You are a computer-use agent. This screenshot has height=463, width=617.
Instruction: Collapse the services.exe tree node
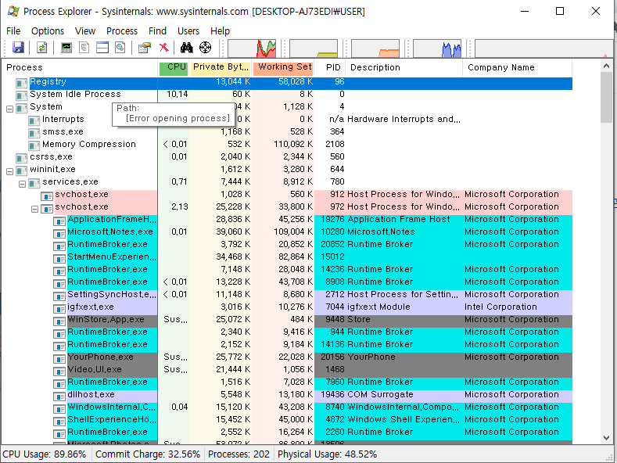(23, 184)
